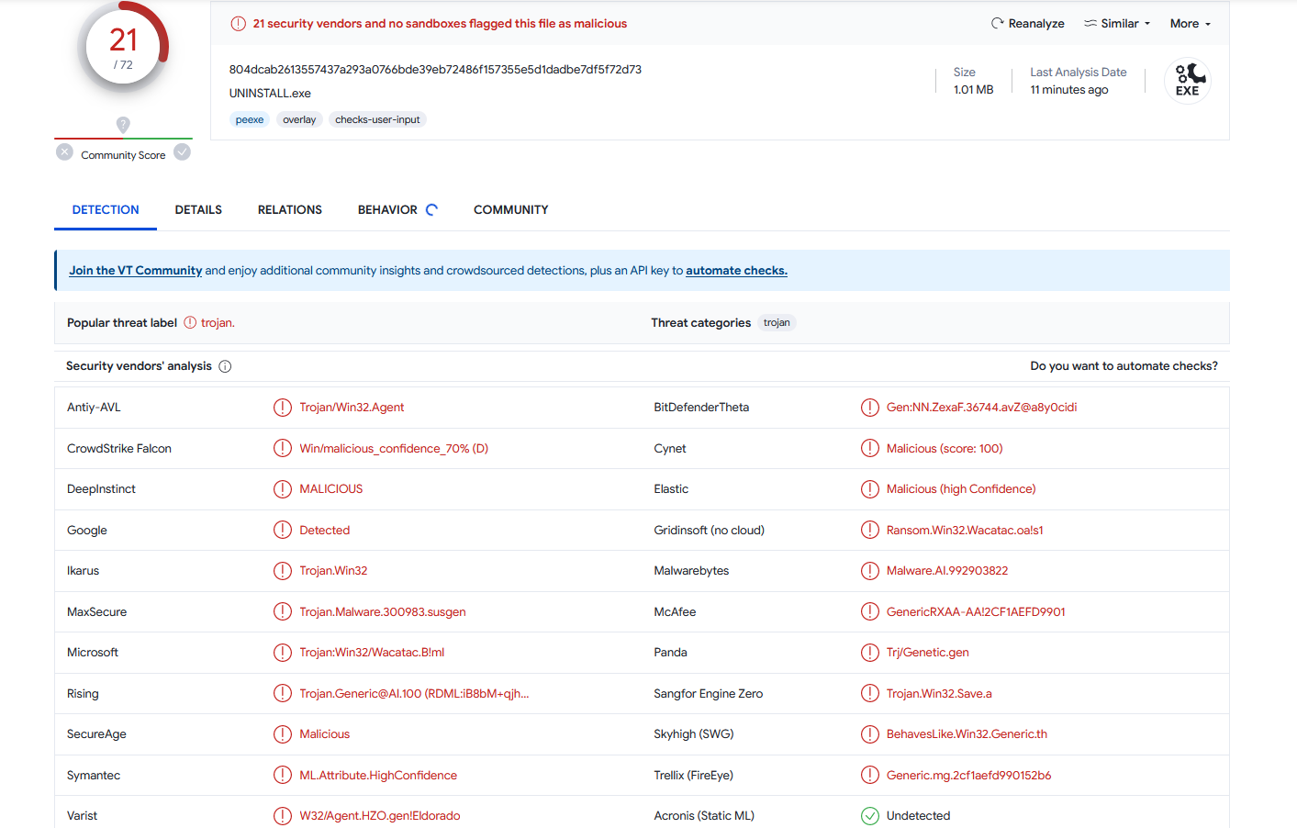Open the Similar dropdown
Viewport: 1297px width, 828px height.
(1117, 24)
